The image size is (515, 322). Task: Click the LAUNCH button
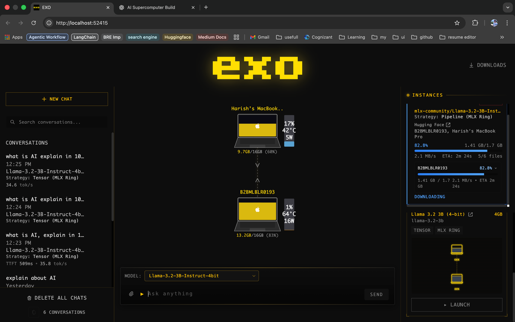coord(456,304)
